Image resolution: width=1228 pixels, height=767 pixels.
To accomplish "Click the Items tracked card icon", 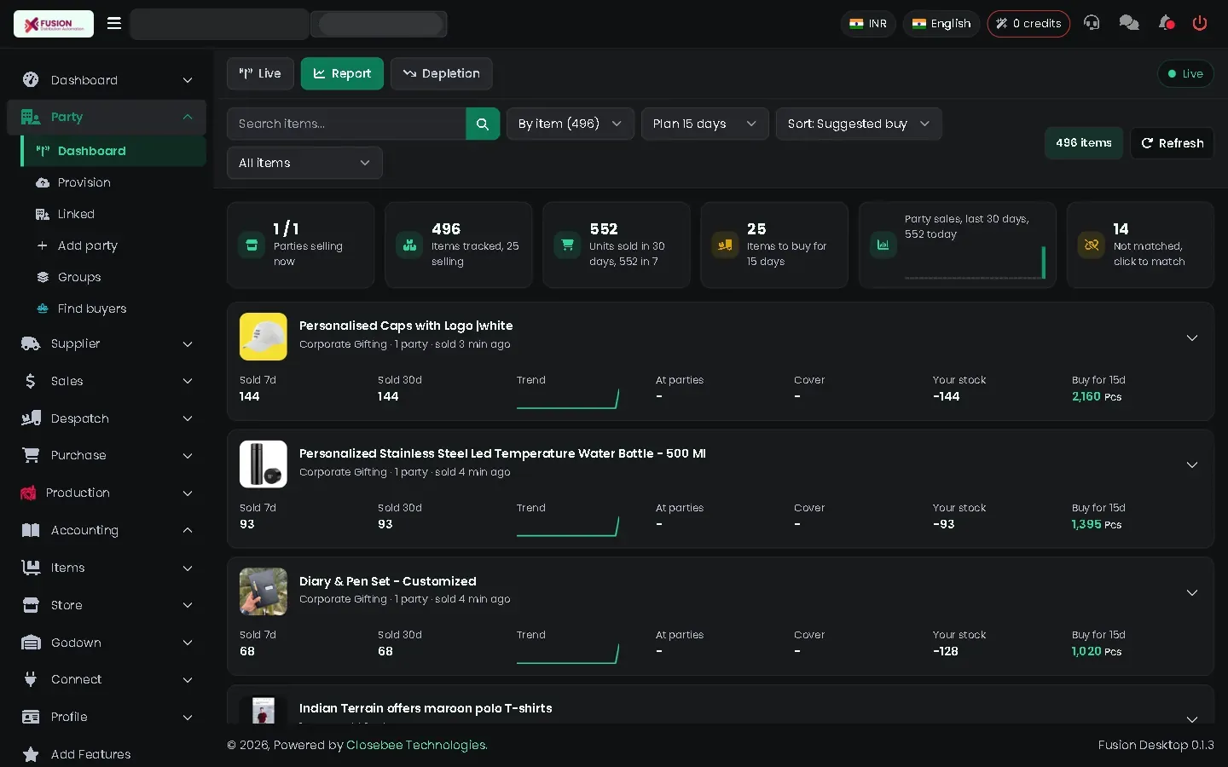I will pos(409,245).
